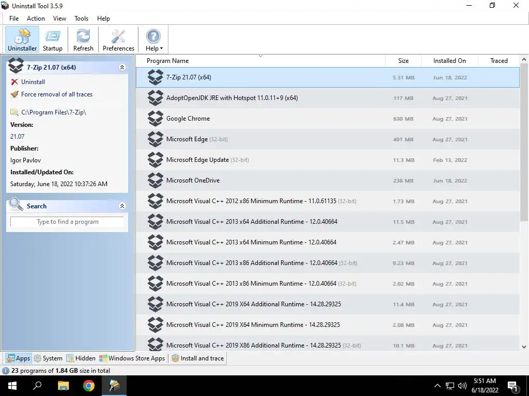The image size is (529, 396).
Task: Open the Install and trace tab
Action: click(198, 358)
